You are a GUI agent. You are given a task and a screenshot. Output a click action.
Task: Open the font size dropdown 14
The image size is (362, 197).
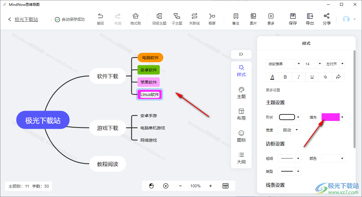[313, 64]
